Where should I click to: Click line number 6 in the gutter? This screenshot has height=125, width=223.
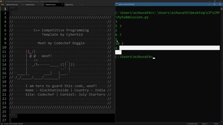5,30
